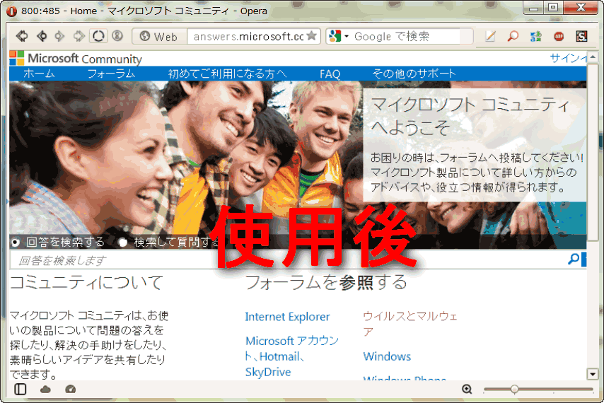Screen dimensions: 604x403
Task: Toggle the side panel icon in status bar
Action: coord(21,389)
